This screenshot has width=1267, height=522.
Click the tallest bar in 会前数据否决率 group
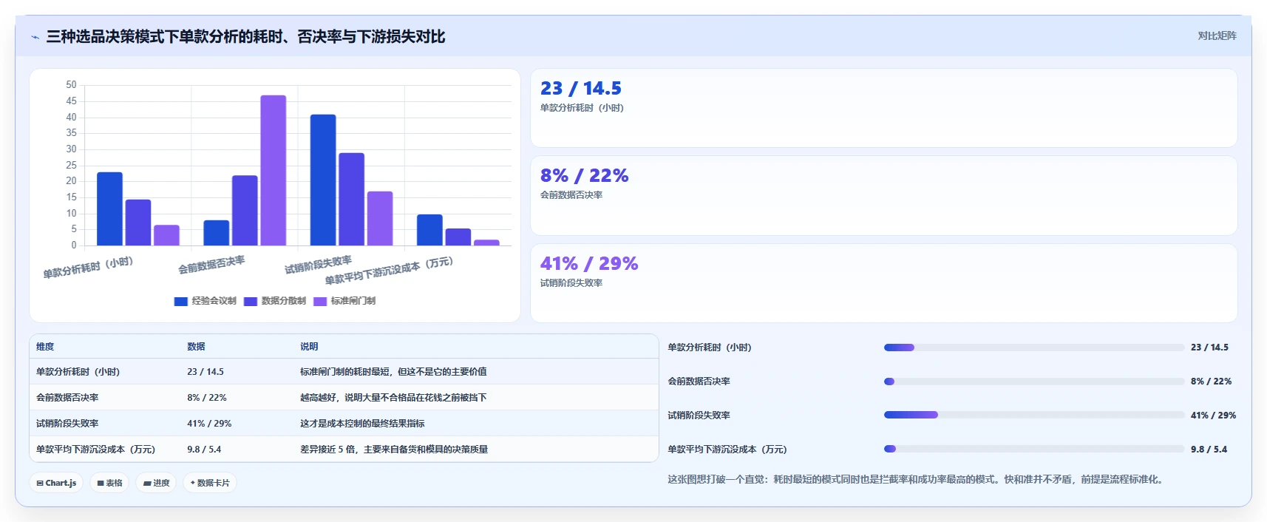click(274, 170)
